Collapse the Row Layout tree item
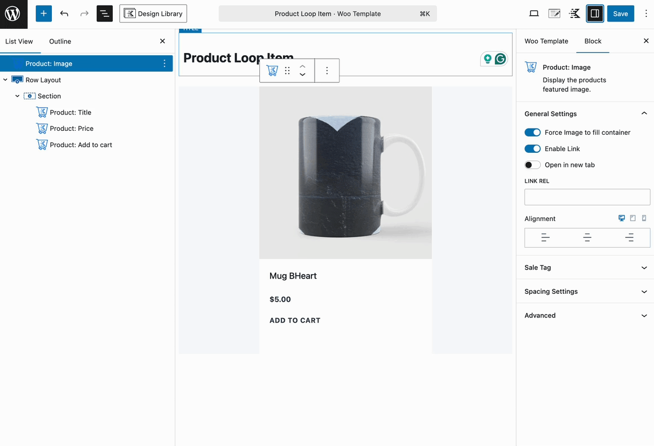Viewport: 654px width, 446px height. point(6,80)
